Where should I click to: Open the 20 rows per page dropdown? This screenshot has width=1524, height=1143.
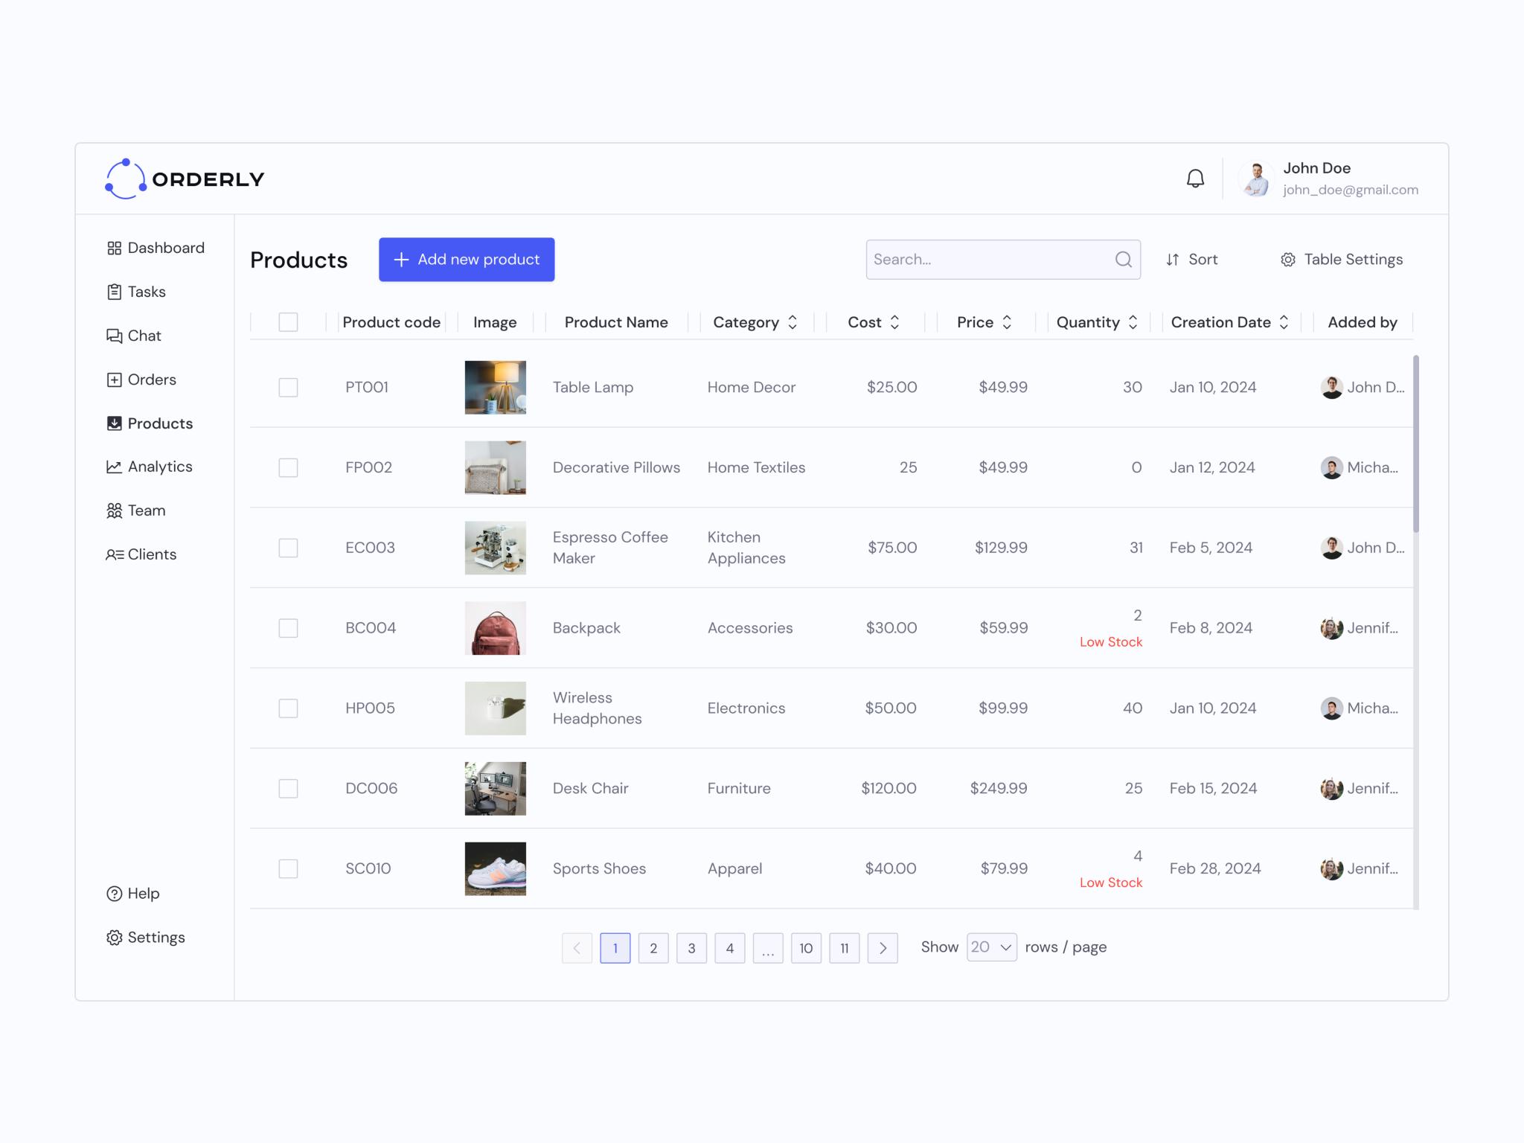pyautogui.click(x=991, y=947)
